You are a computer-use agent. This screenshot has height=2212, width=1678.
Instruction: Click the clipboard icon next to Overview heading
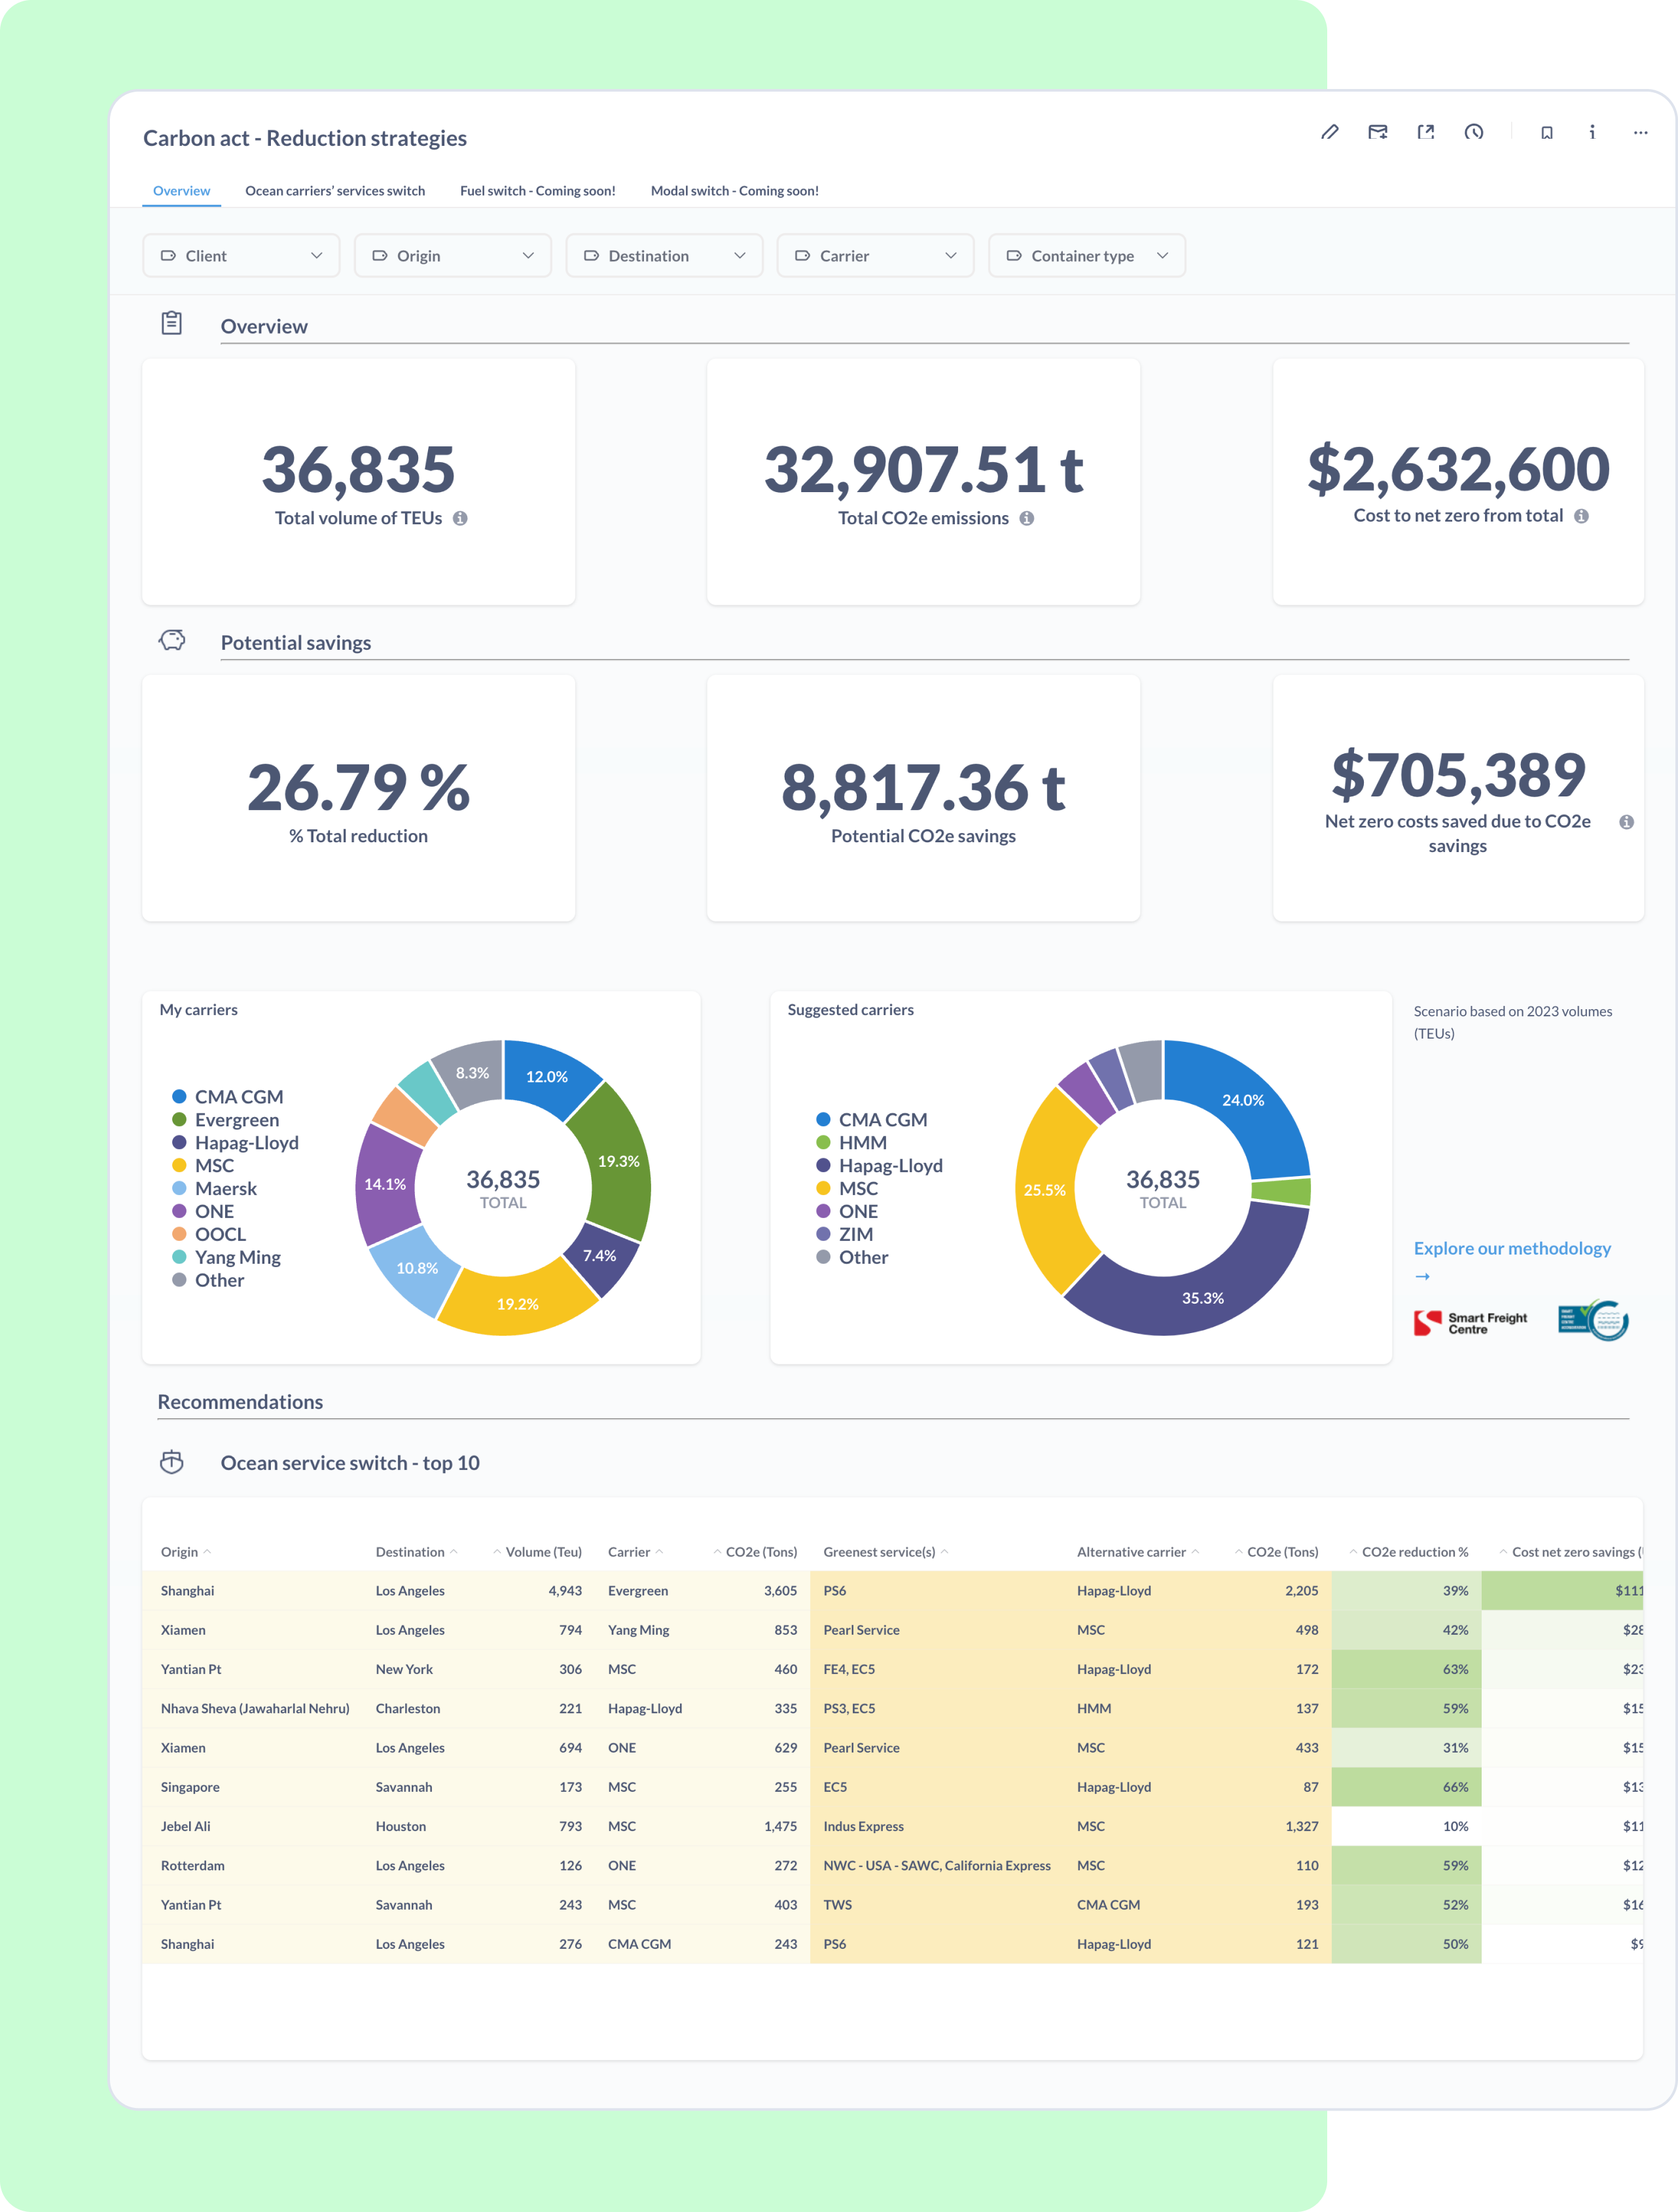pos(172,323)
